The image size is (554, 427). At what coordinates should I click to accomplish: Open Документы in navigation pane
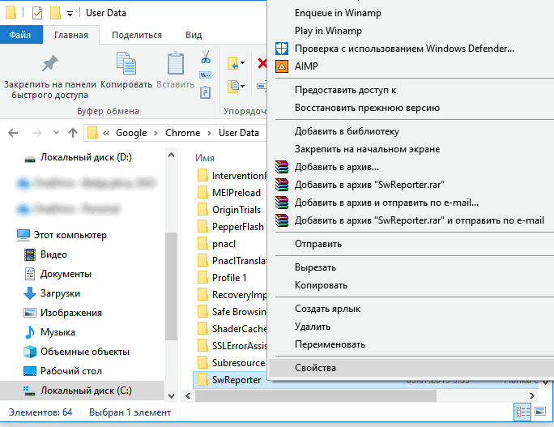(66, 274)
